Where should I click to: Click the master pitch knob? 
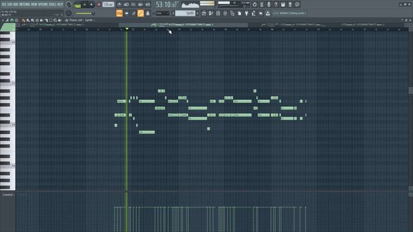[x=68, y=13]
